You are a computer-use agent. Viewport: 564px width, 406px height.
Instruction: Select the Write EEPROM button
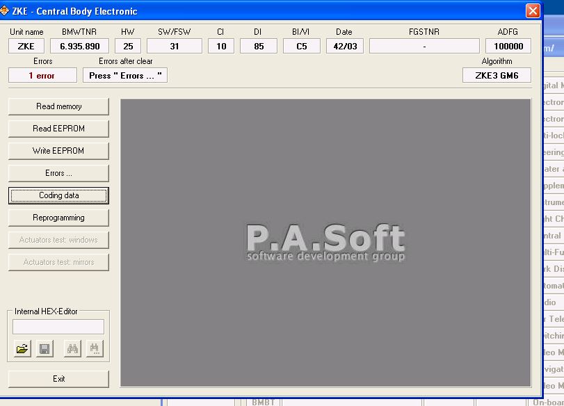58,151
